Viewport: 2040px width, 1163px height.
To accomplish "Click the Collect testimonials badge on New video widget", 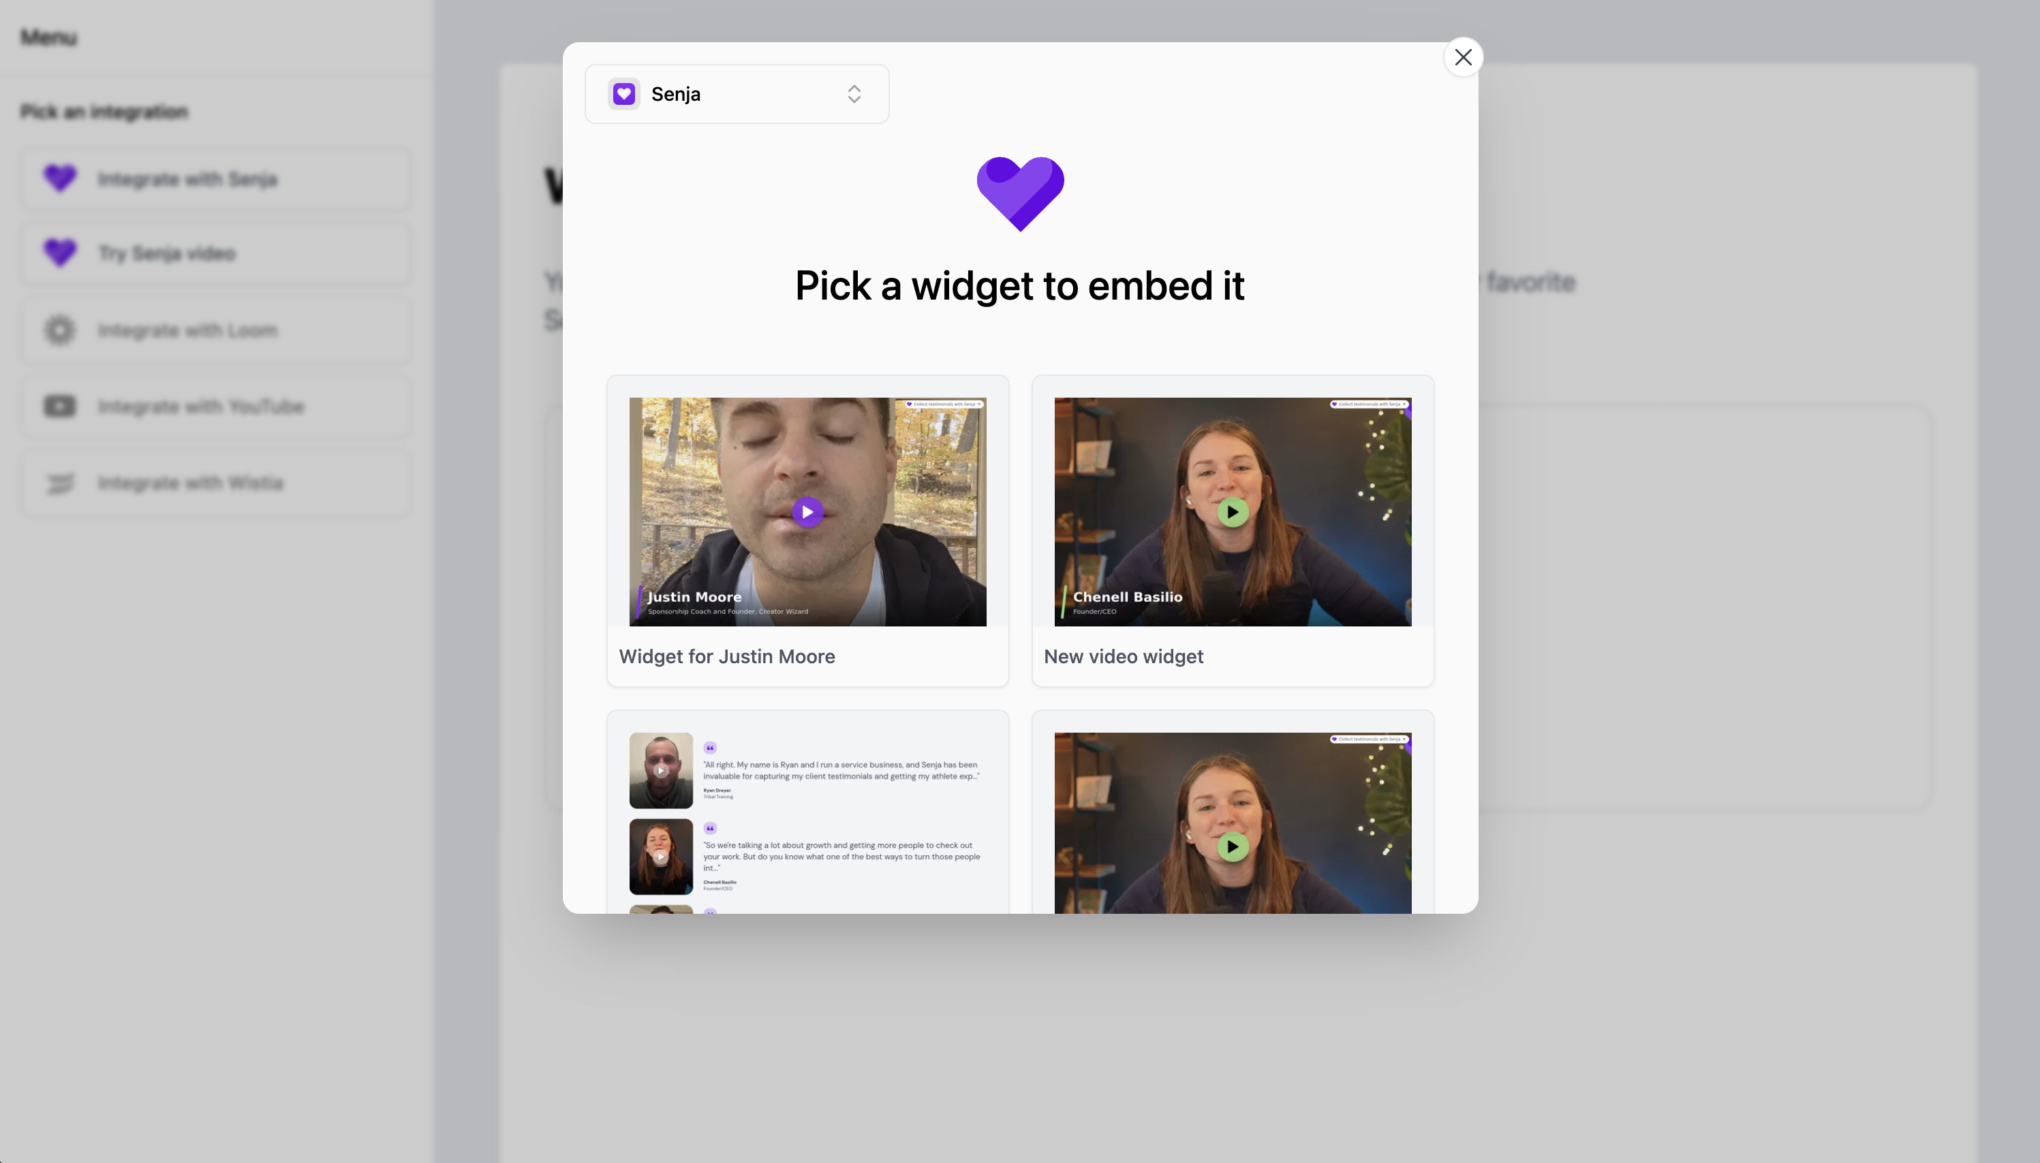I will [1369, 404].
